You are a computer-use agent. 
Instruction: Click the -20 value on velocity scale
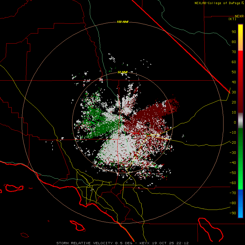(233, 143)
